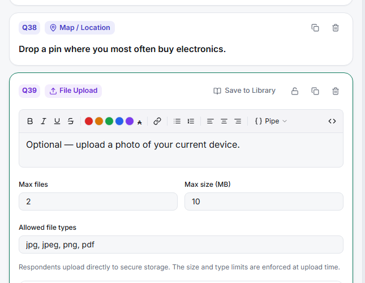Select the Q38 question badge
365x283 pixels.
(x=29, y=28)
